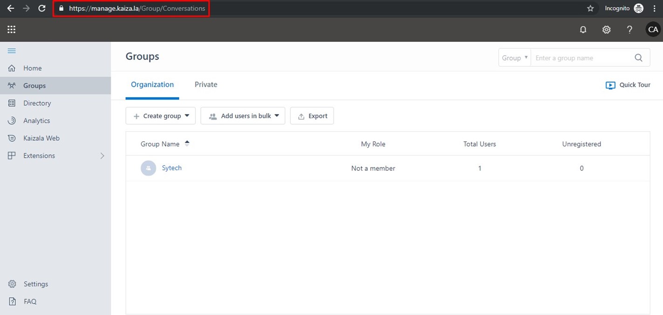This screenshot has height=315, width=663.
Task: Click Sytech's Unregistered value 0
Action: point(581,168)
